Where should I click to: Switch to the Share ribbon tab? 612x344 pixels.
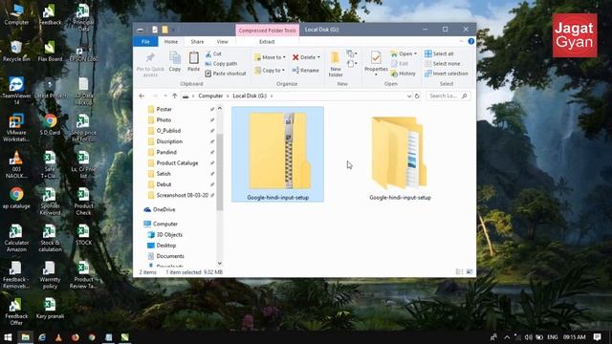point(197,42)
